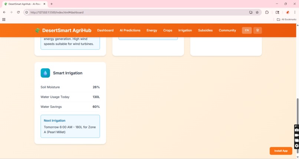
Task: Click the Soil Moisture label
Action: click(50, 87)
